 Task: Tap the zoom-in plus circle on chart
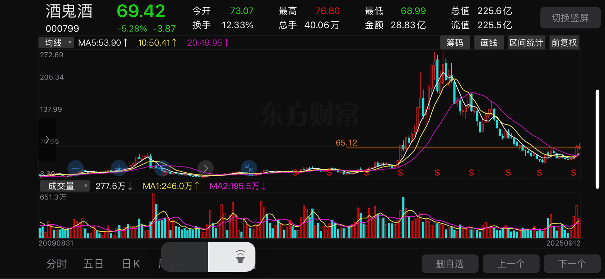point(119,168)
